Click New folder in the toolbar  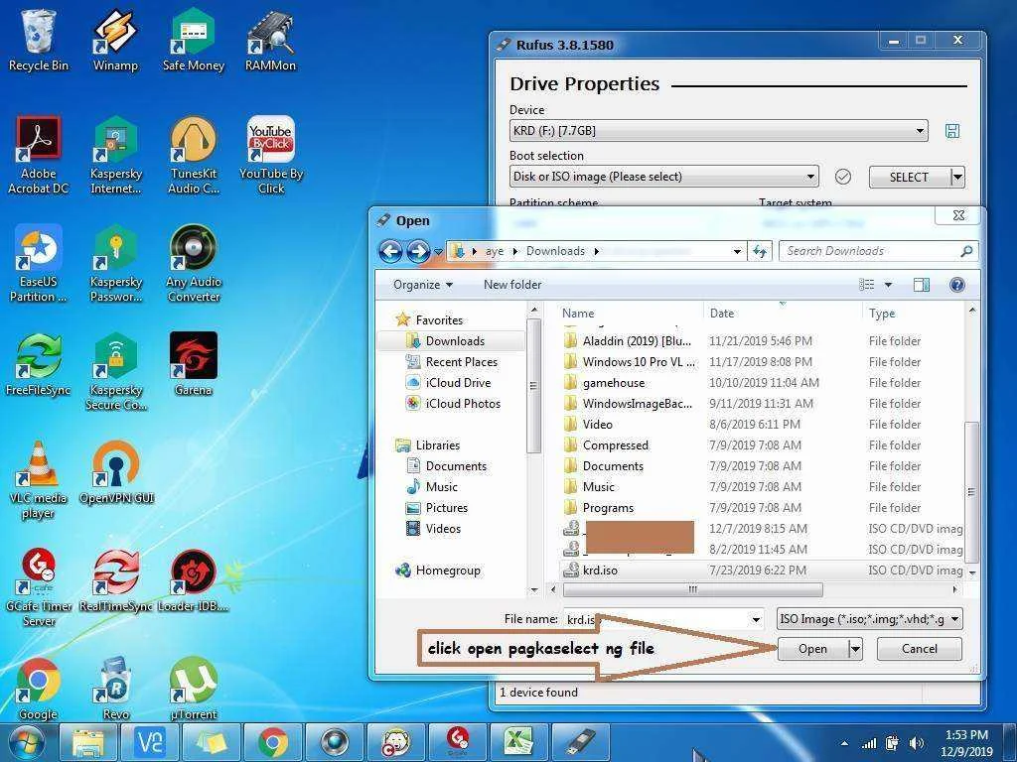[512, 285]
